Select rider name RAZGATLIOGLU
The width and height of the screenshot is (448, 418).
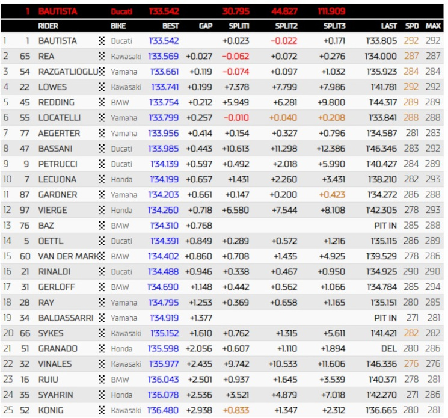pos(69,72)
